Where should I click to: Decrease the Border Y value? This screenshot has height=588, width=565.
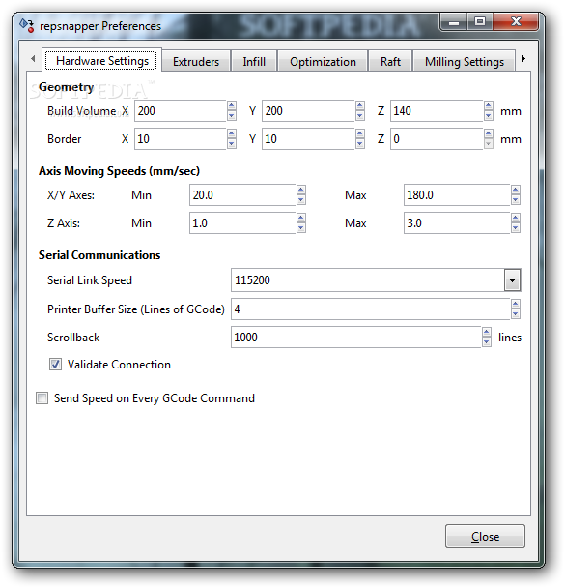pyautogui.click(x=360, y=144)
